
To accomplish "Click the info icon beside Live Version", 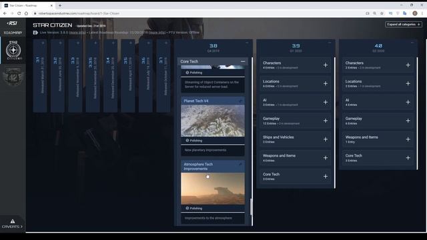I will click(x=35, y=33).
